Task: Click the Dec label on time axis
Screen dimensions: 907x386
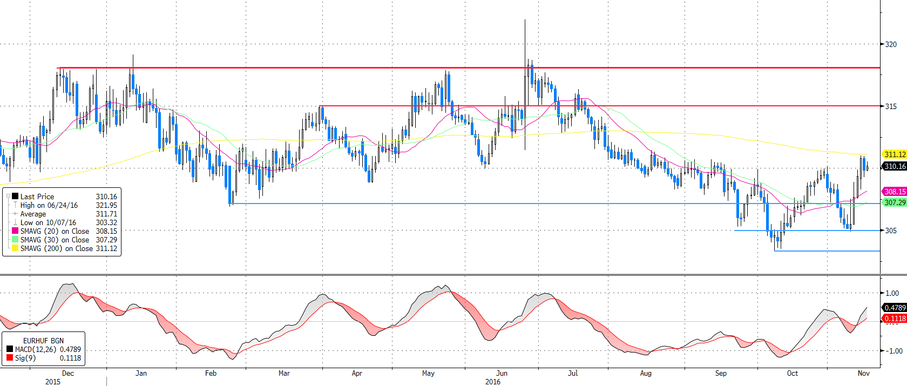Action: pos(68,373)
